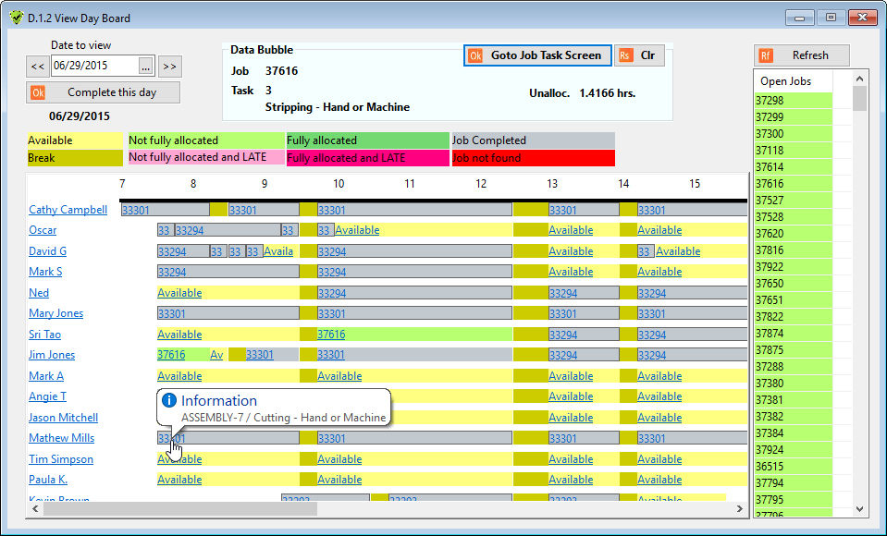The width and height of the screenshot is (887, 536).
Task: Select job 37527 in Open Jobs list
Action: [x=793, y=201]
